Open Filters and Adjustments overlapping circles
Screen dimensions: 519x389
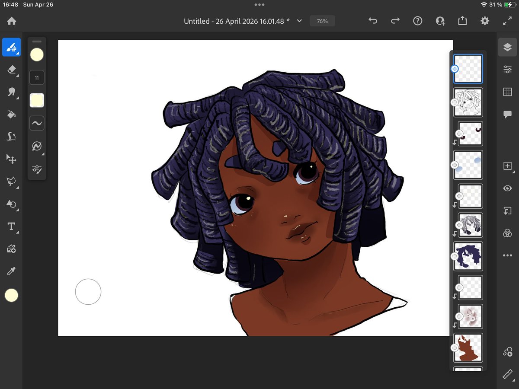(x=507, y=233)
